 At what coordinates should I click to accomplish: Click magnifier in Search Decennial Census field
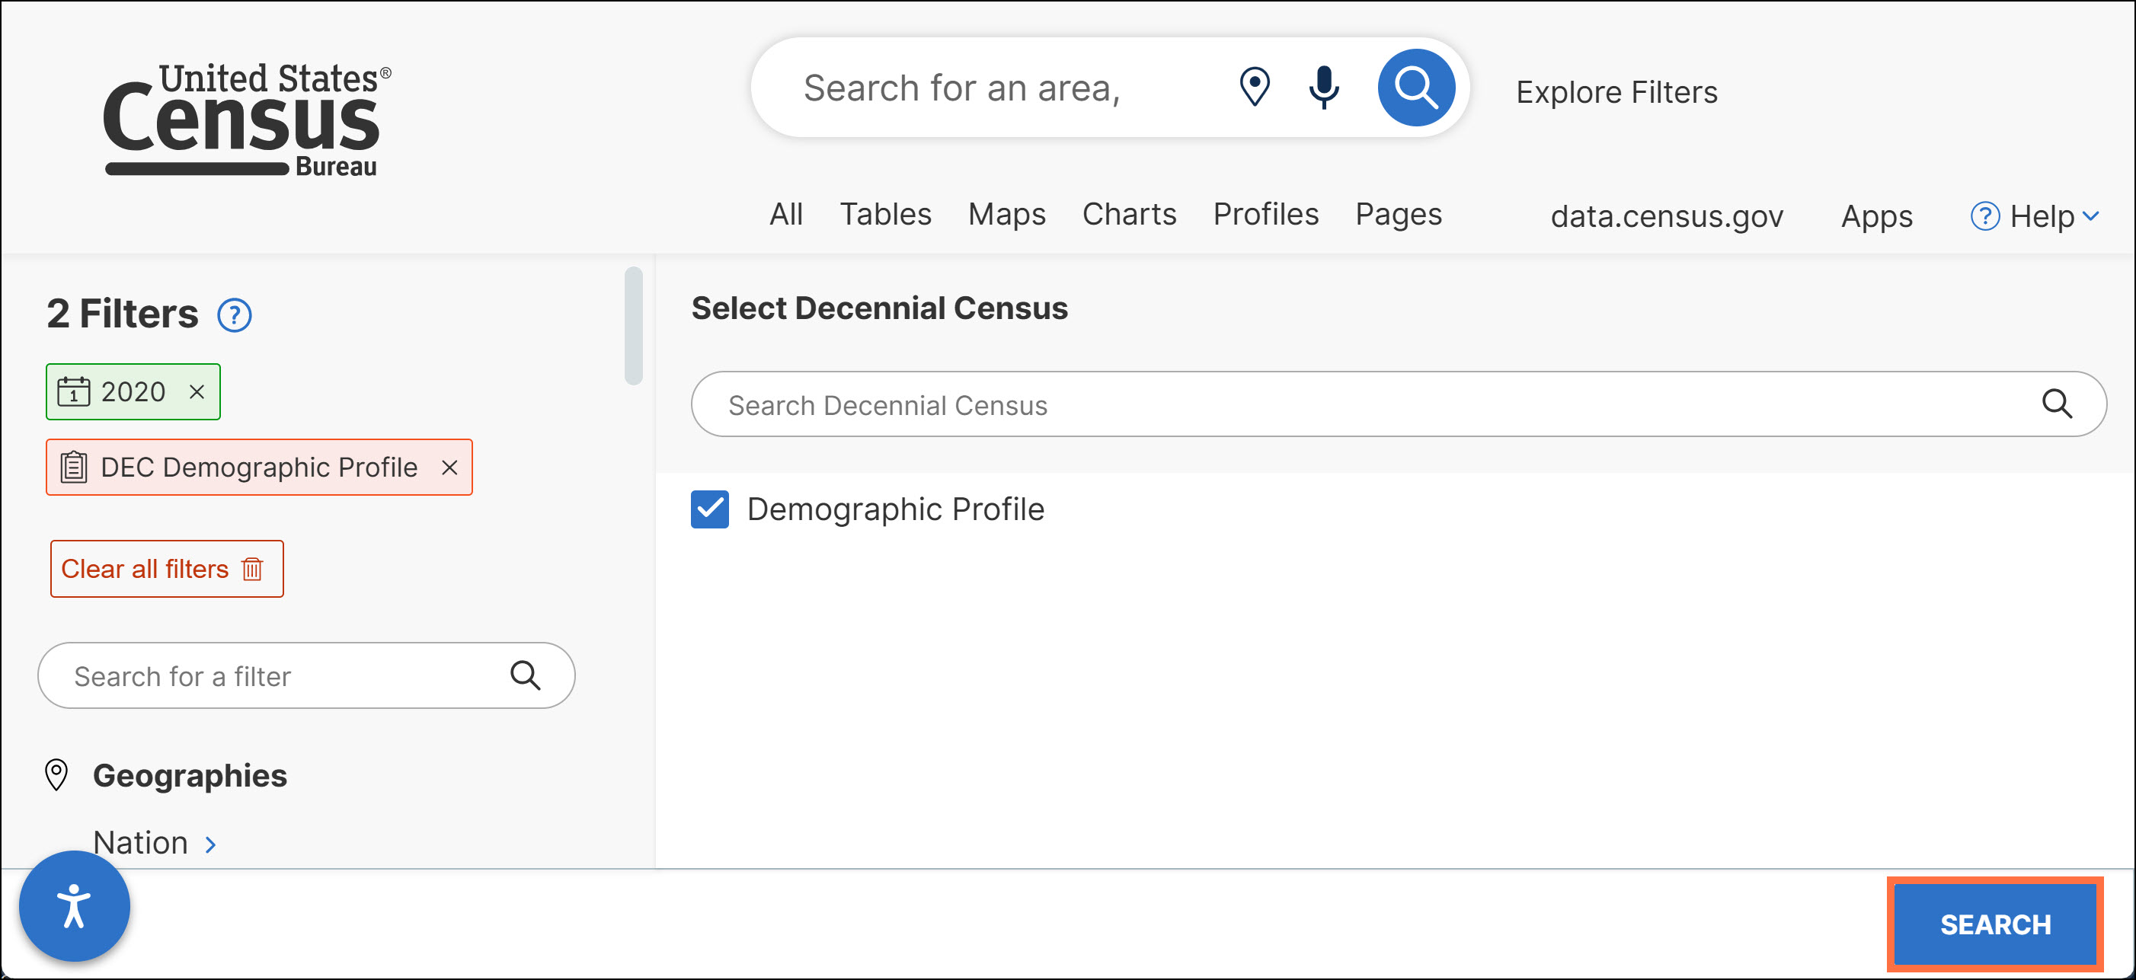2057,404
